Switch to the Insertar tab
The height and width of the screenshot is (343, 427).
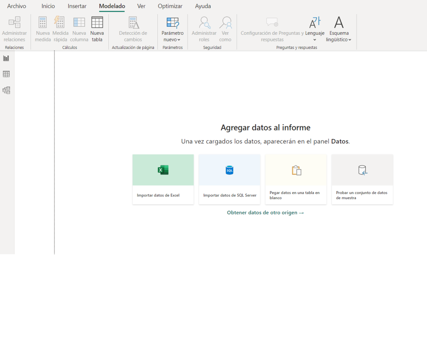click(77, 6)
